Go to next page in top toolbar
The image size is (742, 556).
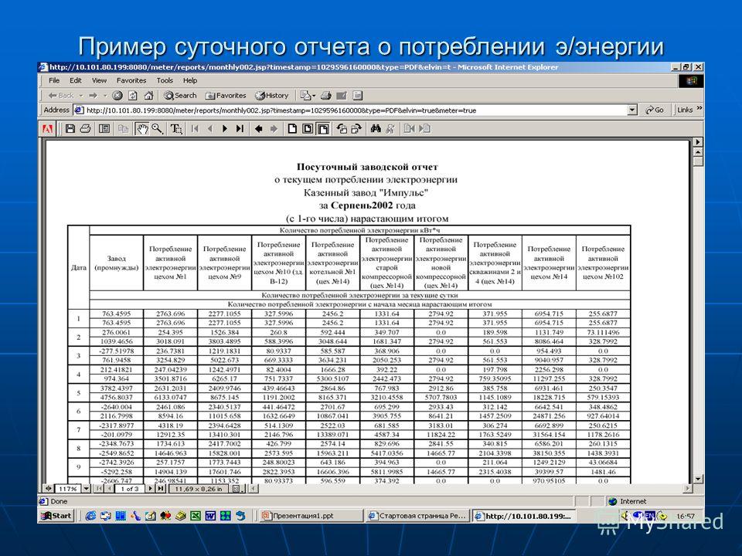click(x=225, y=129)
